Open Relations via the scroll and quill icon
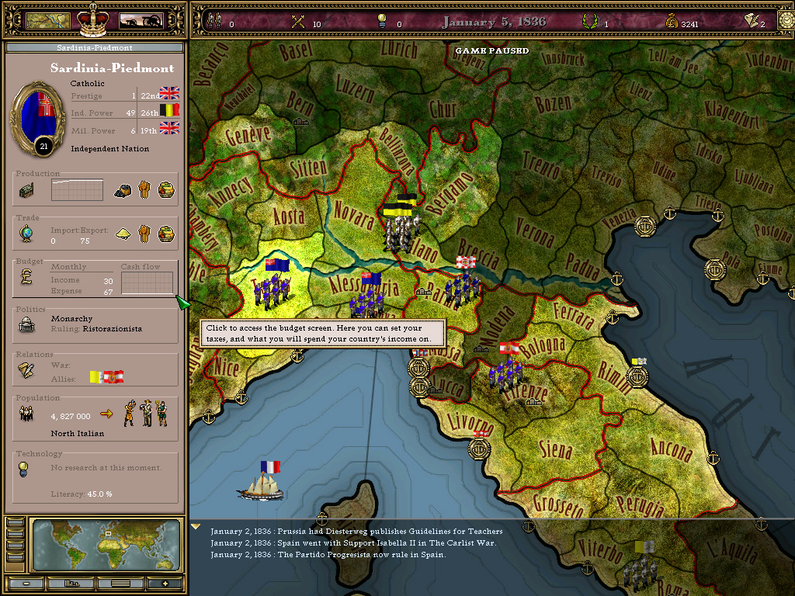795x596 pixels. tap(26, 370)
